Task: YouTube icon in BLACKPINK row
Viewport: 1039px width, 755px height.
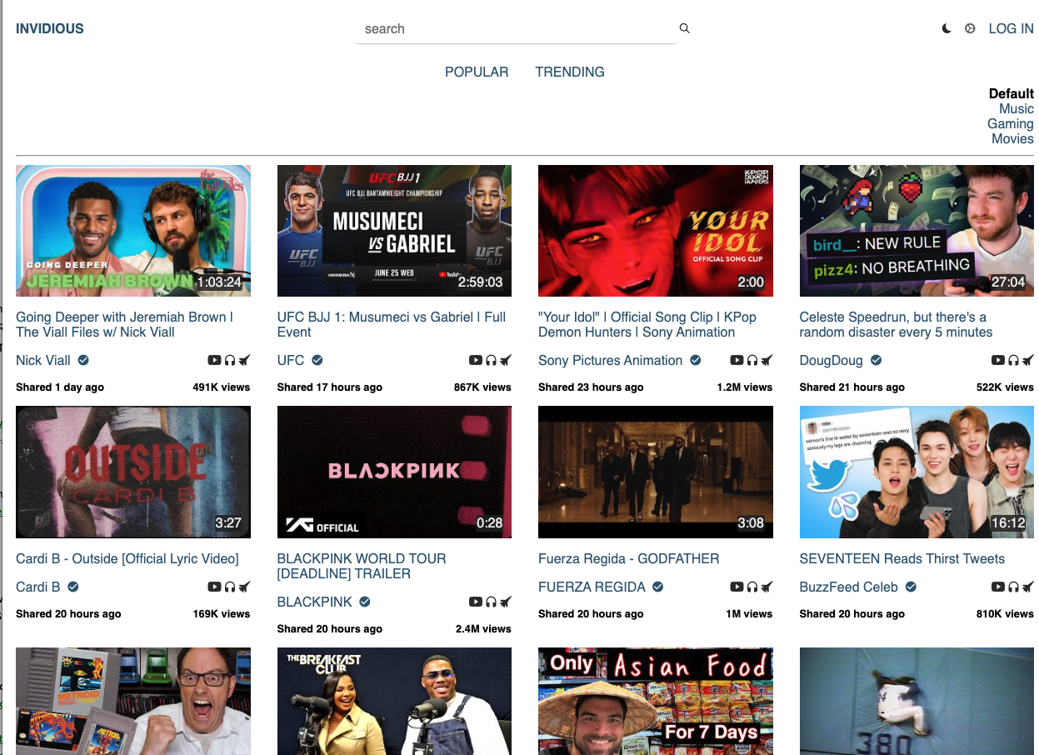Action: pos(476,602)
